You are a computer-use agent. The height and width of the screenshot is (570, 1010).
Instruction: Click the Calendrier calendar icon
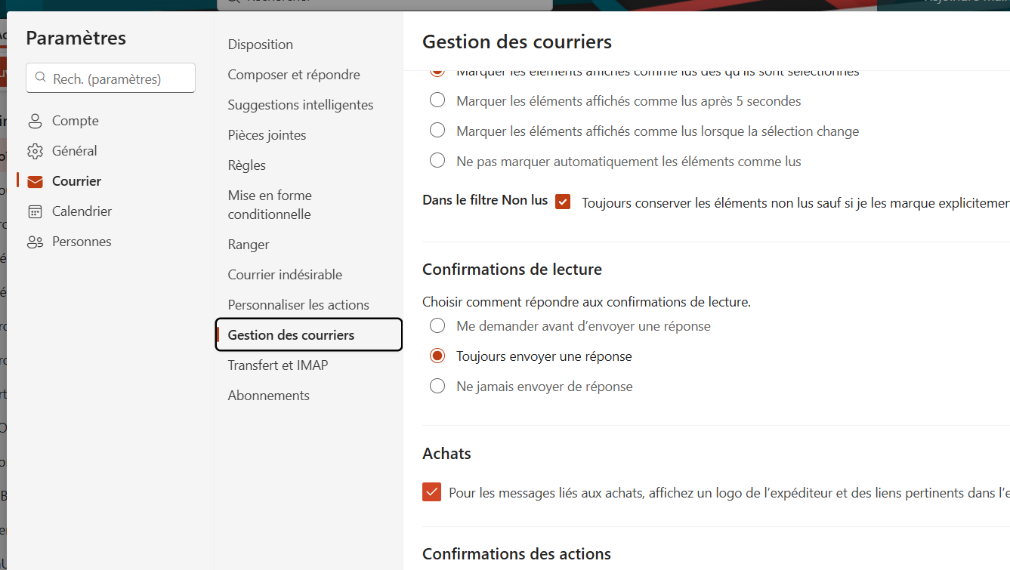pos(35,211)
